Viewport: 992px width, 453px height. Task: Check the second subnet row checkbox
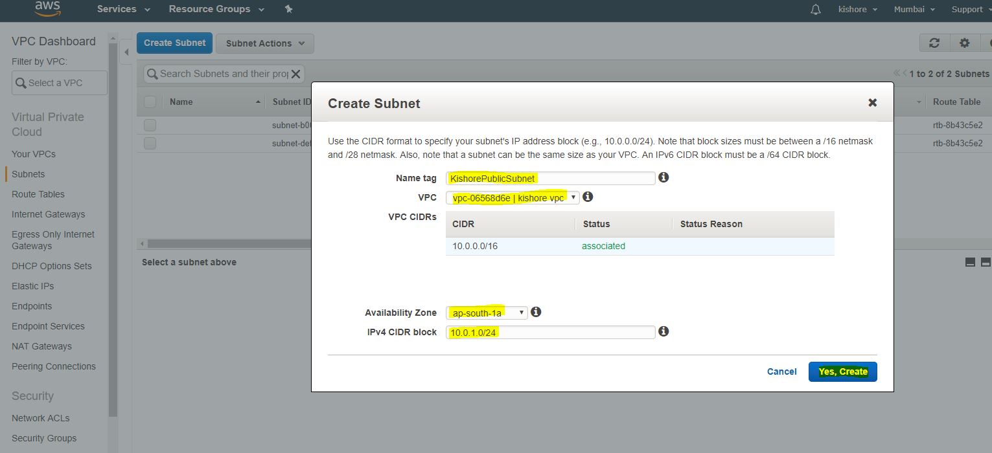(150, 143)
